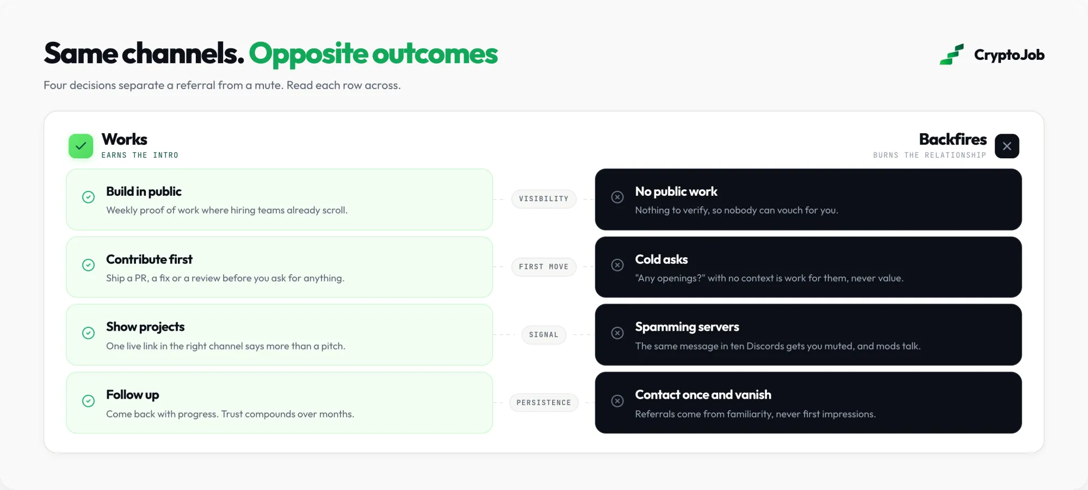Click the Opposite outcomes green heading

click(x=373, y=54)
